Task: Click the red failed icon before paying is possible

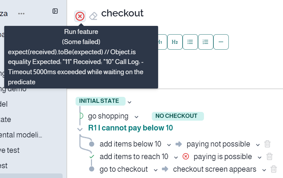Action: click(186, 156)
